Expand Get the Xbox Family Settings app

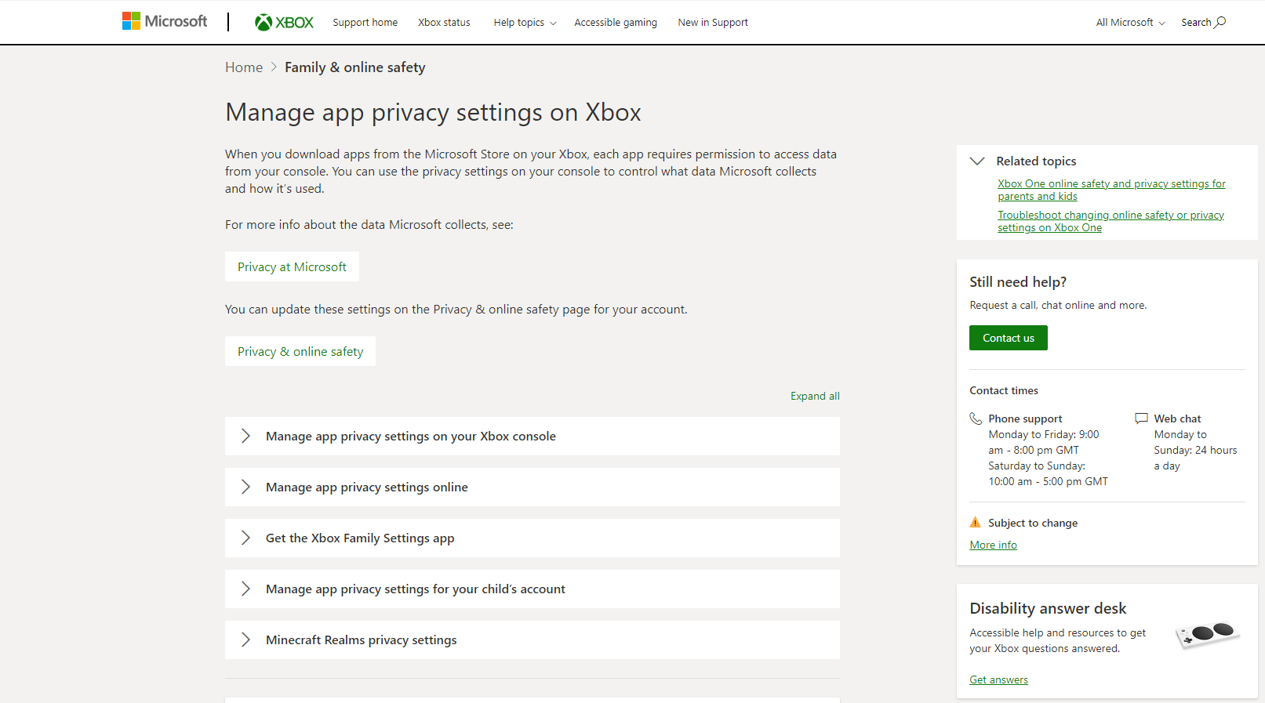(x=533, y=538)
